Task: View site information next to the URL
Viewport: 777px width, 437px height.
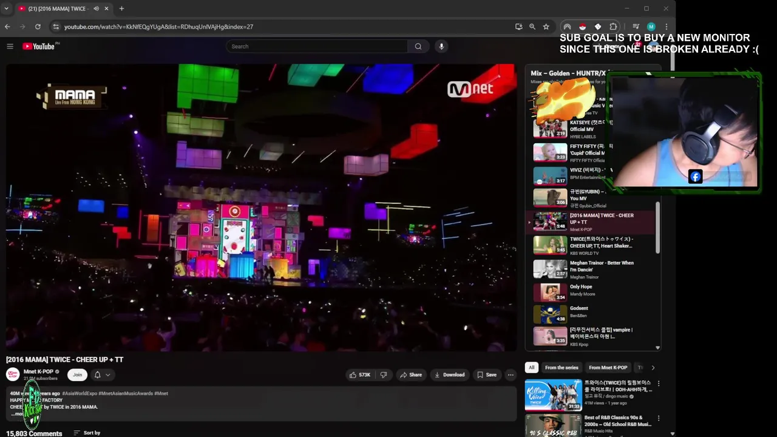Action: tap(56, 27)
